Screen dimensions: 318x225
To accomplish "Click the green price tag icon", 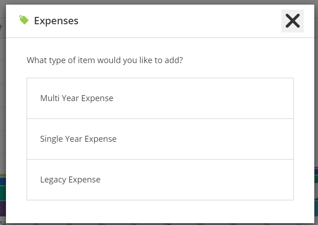I will tap(24, 20).
